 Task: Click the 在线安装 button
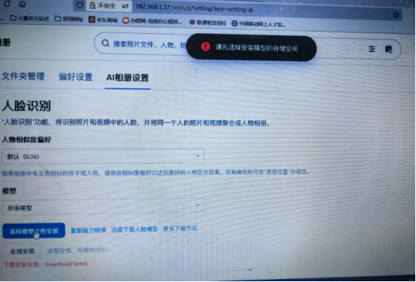coord(23,251)
